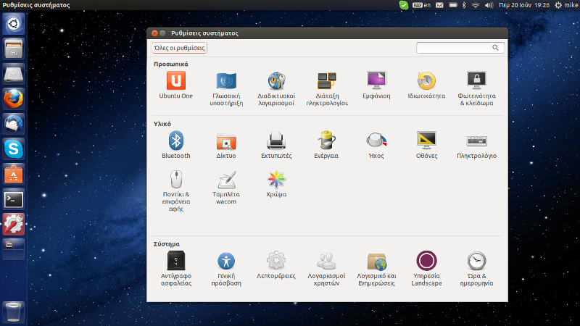Click the settings search field
The image size is (580, 326).
[455, 48]
